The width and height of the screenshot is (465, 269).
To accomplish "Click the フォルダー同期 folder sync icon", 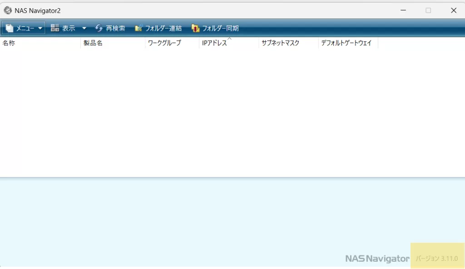I will (196, 28).
